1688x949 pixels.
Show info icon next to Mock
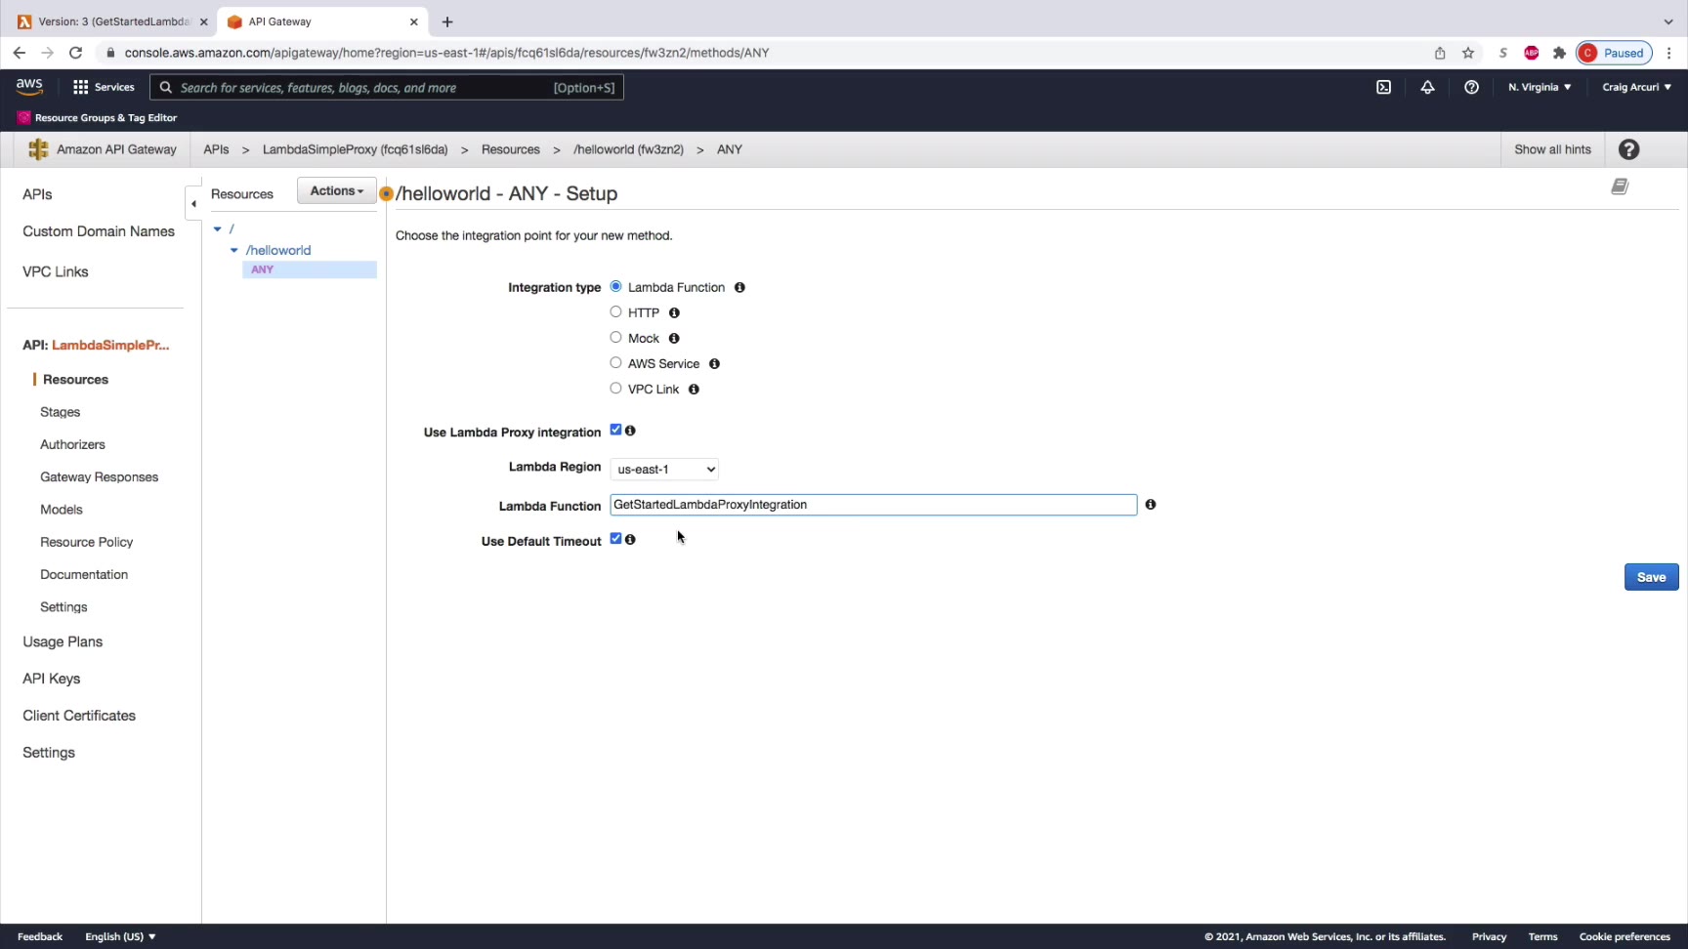tap(674, 338)
